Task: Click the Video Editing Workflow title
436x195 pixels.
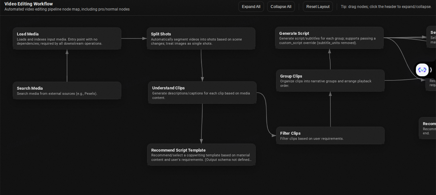Action: tap(28, 4)
